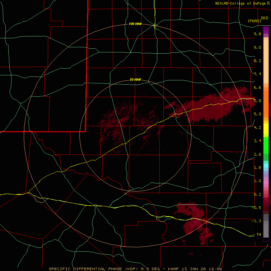The image size is (271, 271).
Task: Select the 7.4 value on the scale
Action: (257, 74)
